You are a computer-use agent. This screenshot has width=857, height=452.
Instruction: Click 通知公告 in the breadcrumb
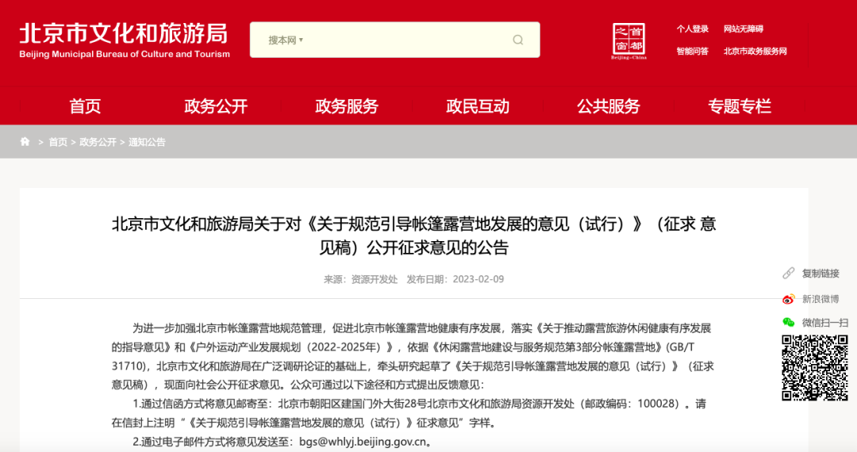pyautogui.click(x=147, y=142)
